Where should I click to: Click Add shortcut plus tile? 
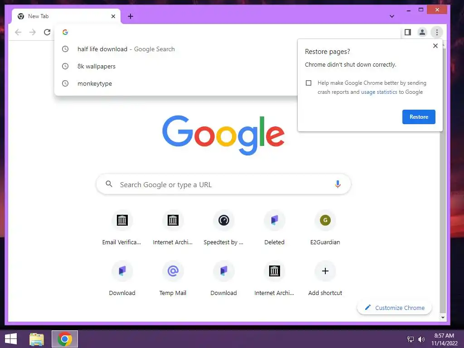(325, 279)
